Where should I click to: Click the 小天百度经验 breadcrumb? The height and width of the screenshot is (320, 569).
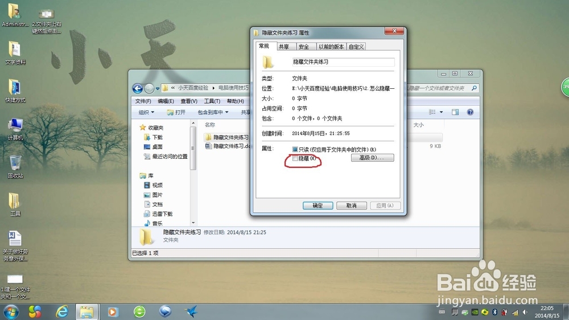click(x=193, y=88)
